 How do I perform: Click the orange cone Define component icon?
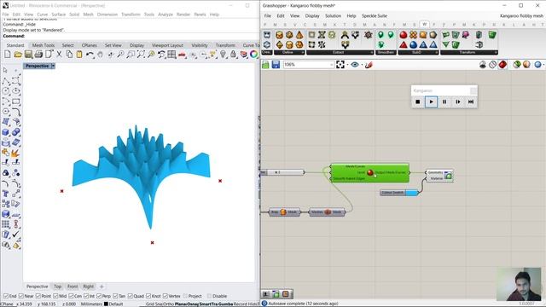click(x=299, y=35)
